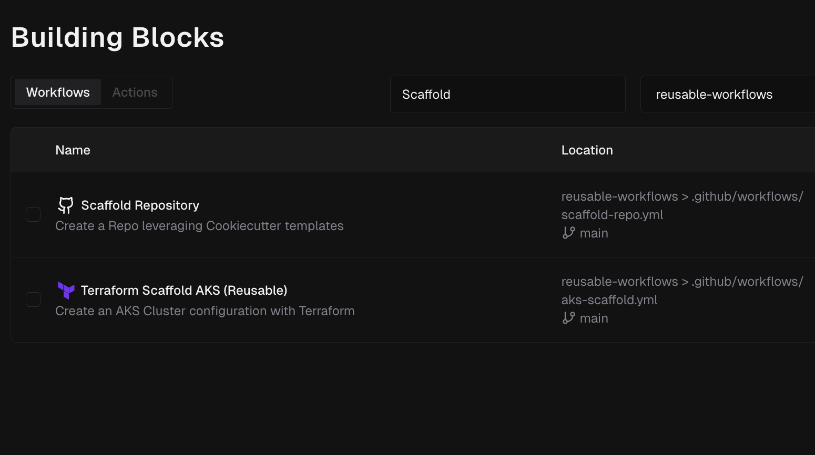The height and width of the screenshot is (455, 815).
Task: Tick the Scaffold Repository checkbox
Action: [33, 214]
